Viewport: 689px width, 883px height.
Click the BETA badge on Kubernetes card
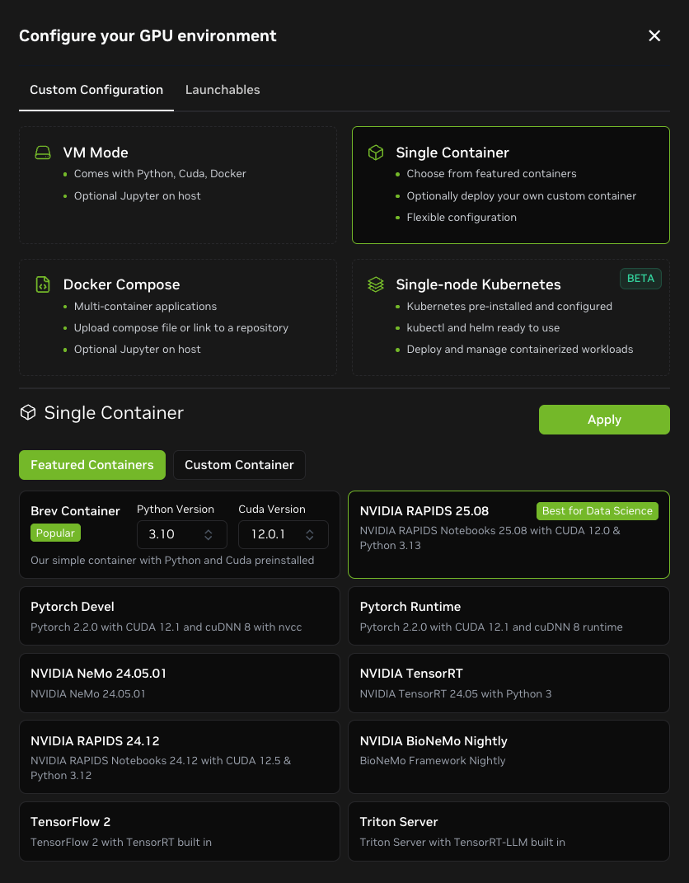[x=640, y=279]
